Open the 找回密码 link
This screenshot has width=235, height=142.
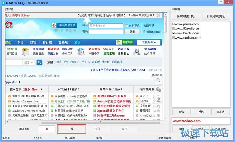click(149, 26)
